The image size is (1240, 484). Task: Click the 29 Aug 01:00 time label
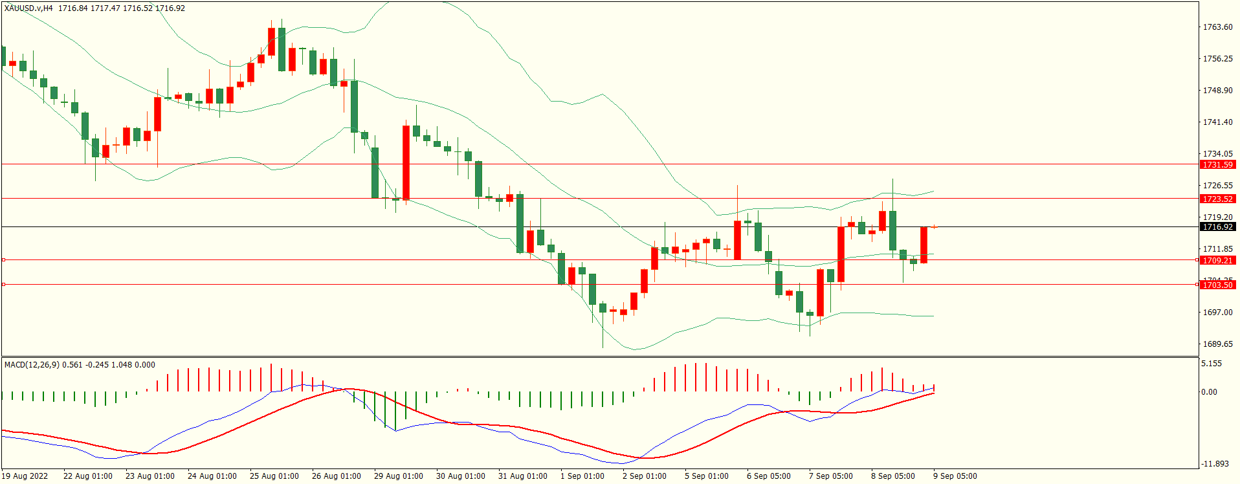pyautogui.click(x=399, y=476)
